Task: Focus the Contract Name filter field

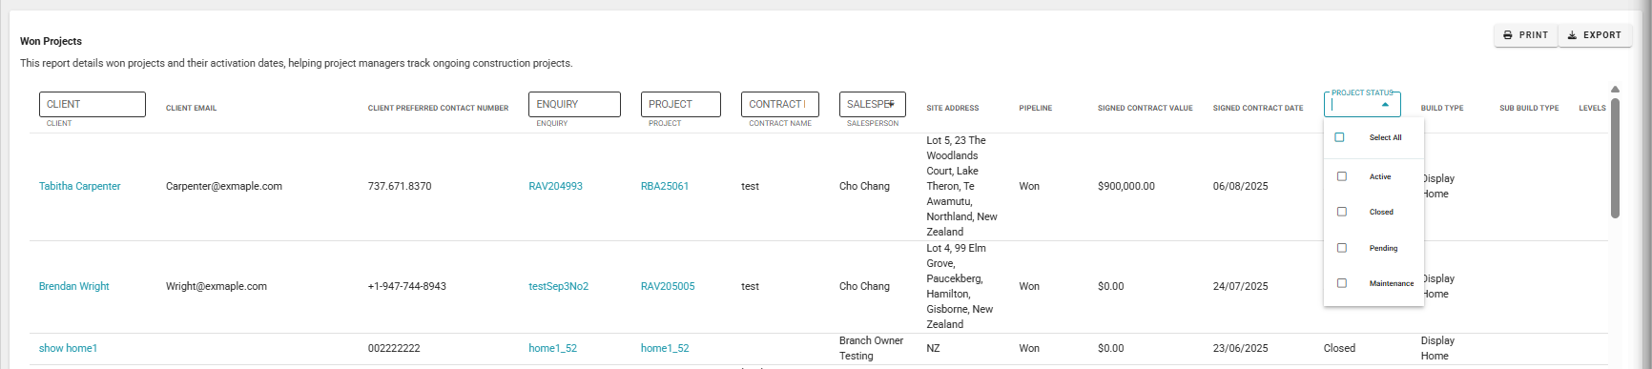Action: tap(779, 104)
